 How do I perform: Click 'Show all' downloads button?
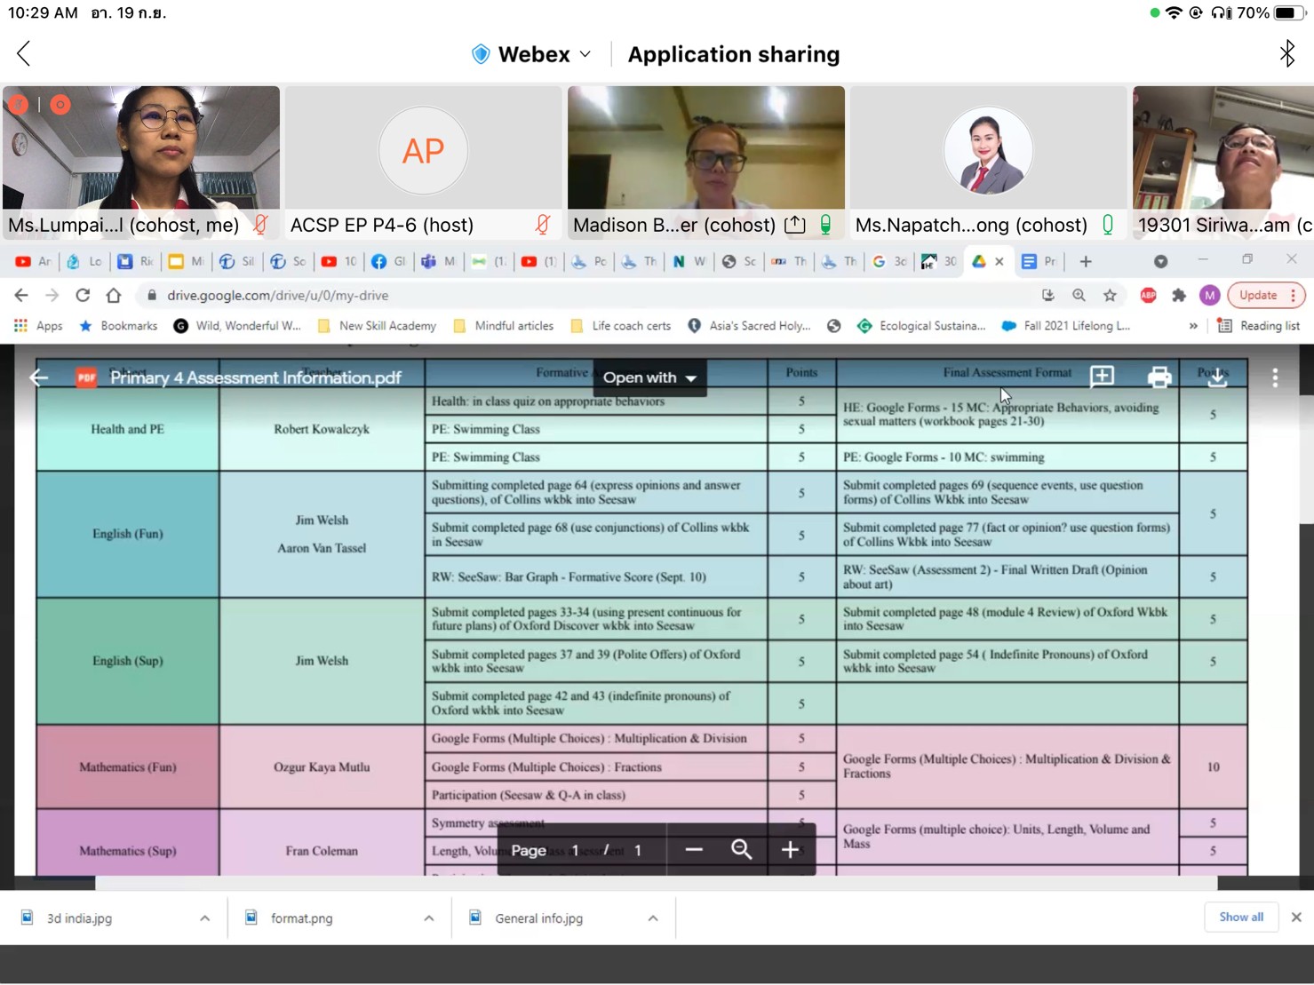point(1241,917)
